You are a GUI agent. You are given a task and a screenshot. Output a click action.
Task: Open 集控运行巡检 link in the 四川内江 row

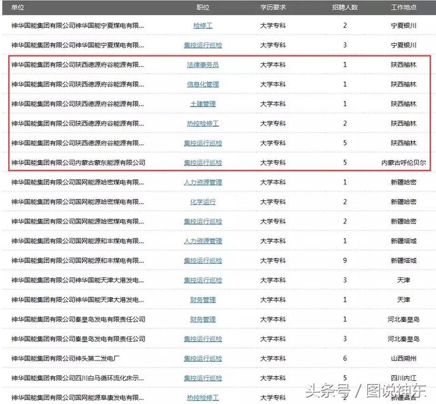[x=203, y=378]
